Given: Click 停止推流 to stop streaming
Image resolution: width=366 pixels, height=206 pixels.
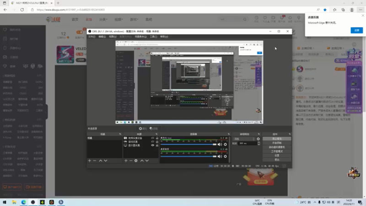Looking at the screenshot, I should tap(277, 139).
